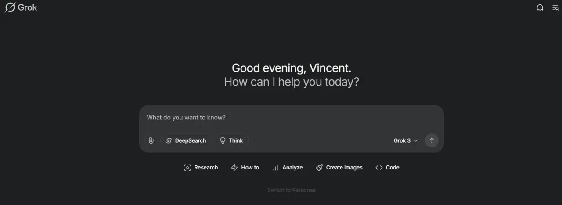Enable Think mode

click(231, 140)
